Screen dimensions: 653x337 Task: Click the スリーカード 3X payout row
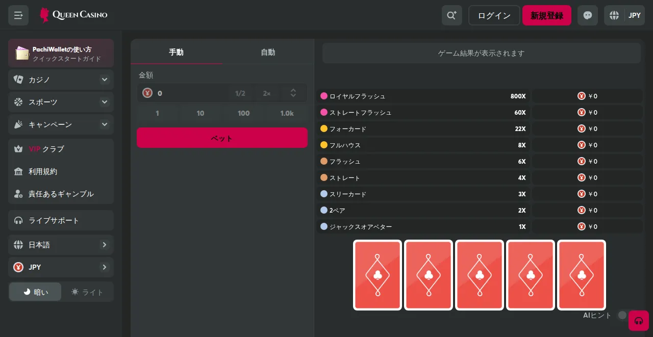coord(423,194)
